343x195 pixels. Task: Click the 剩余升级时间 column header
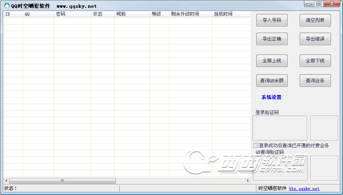190,14
